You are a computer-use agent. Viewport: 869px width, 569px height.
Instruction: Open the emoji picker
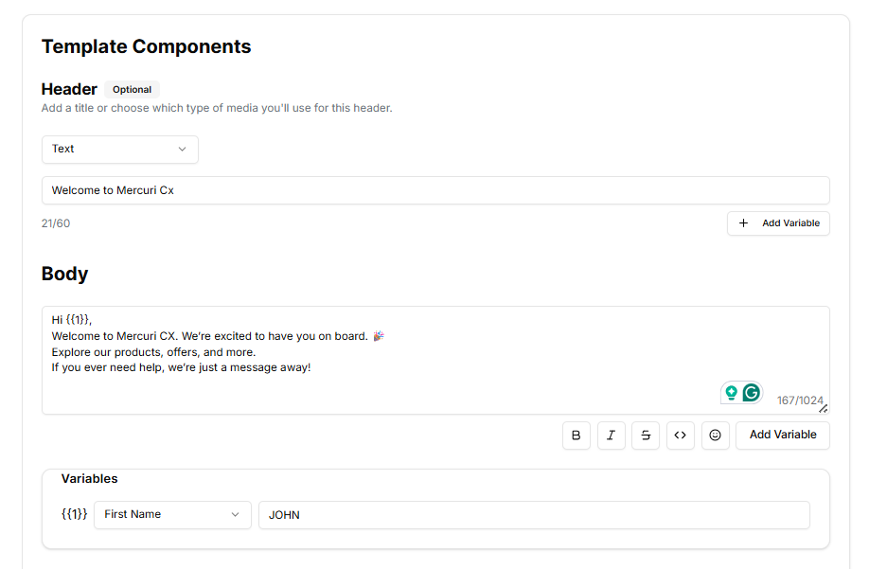[x=715, y=436]
